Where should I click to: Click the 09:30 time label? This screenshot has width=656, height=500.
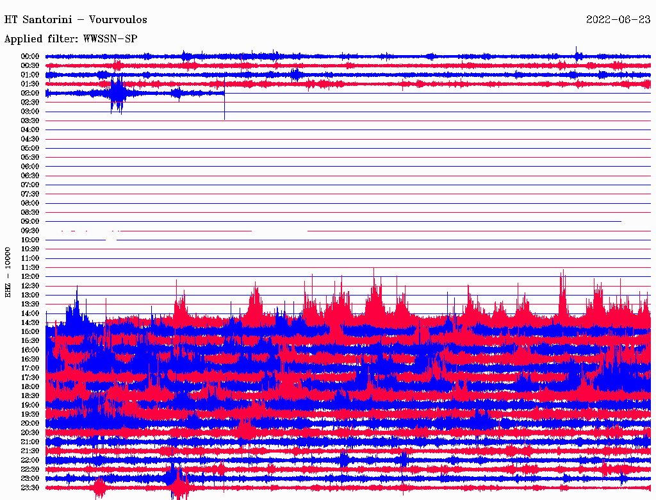point(30,231)
